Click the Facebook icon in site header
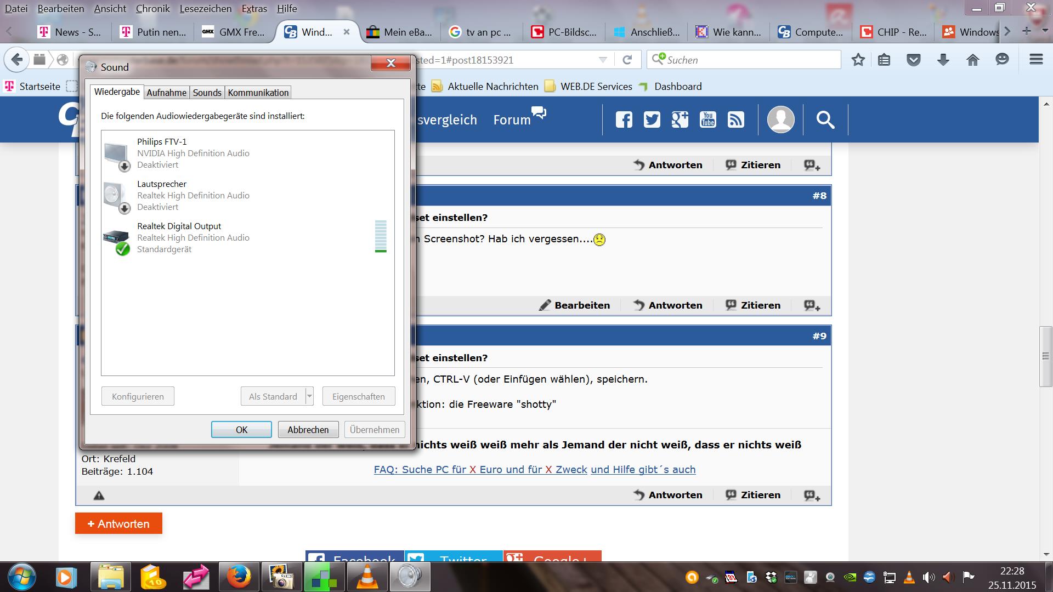Image resolution: width=1053 pixels, height=592 pixels. pos(624,119)
